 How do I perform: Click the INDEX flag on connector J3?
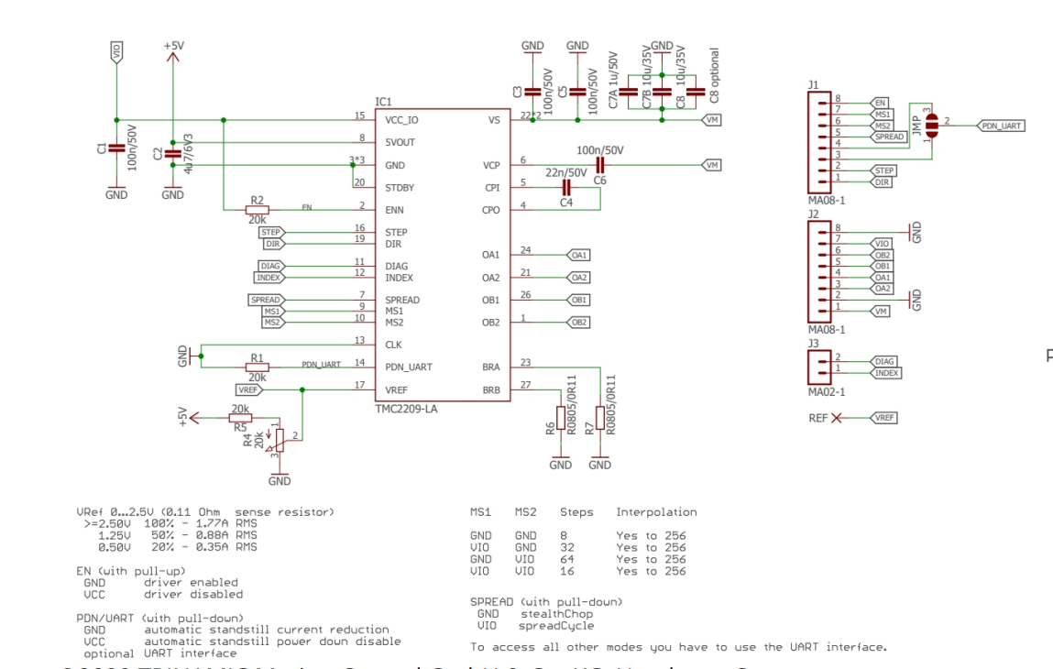click(886, 373)
